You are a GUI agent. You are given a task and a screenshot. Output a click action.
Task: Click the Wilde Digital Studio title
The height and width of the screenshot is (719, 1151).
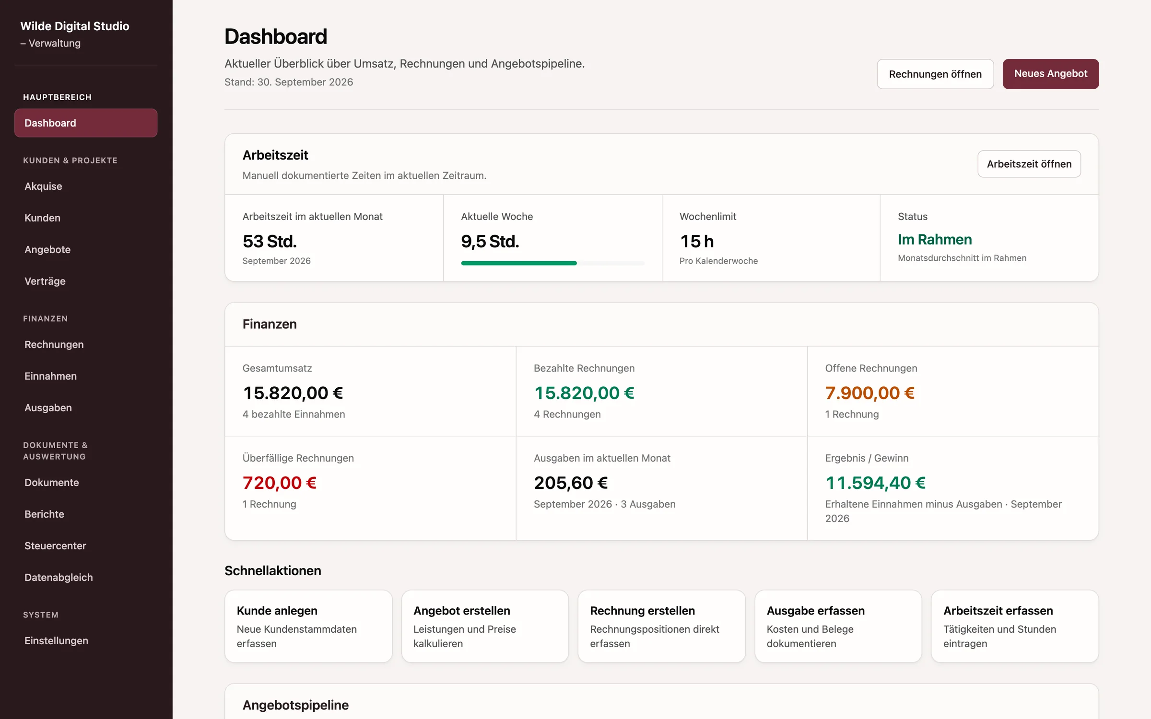tap(75, 26)
